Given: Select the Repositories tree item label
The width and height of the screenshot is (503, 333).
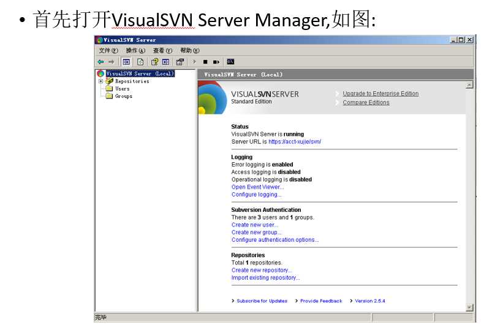Looking at the screenshot, I should click(132, 81).
